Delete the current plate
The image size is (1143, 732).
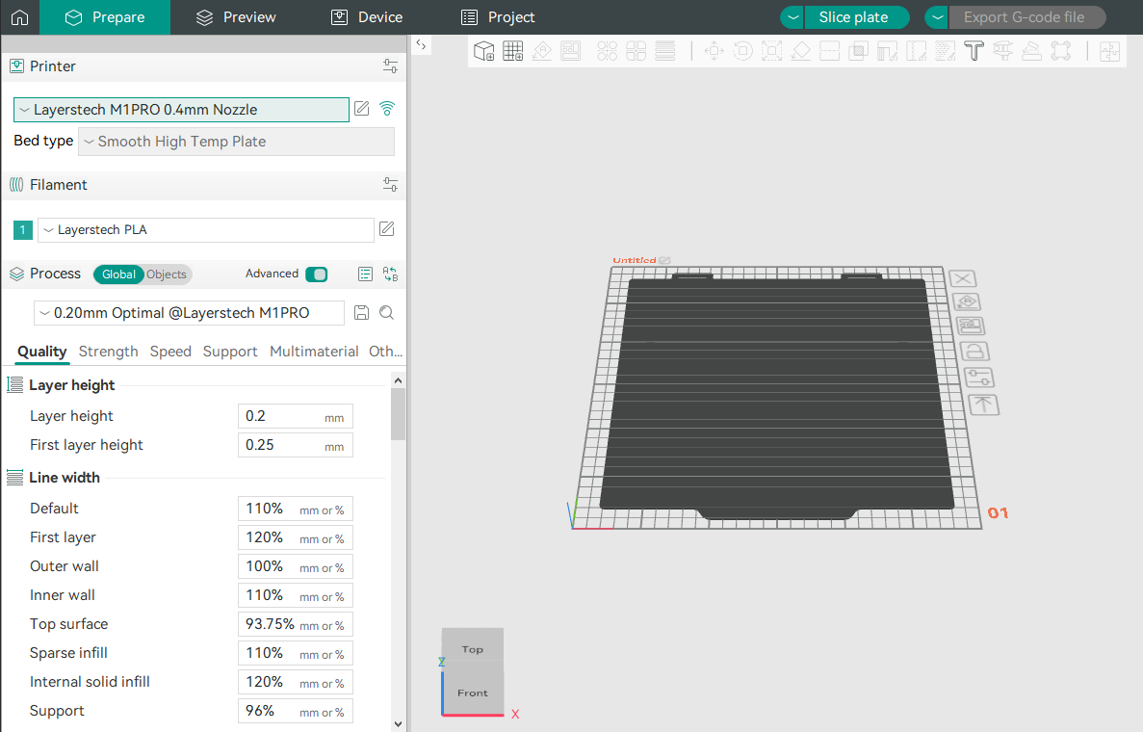[962, 278]
